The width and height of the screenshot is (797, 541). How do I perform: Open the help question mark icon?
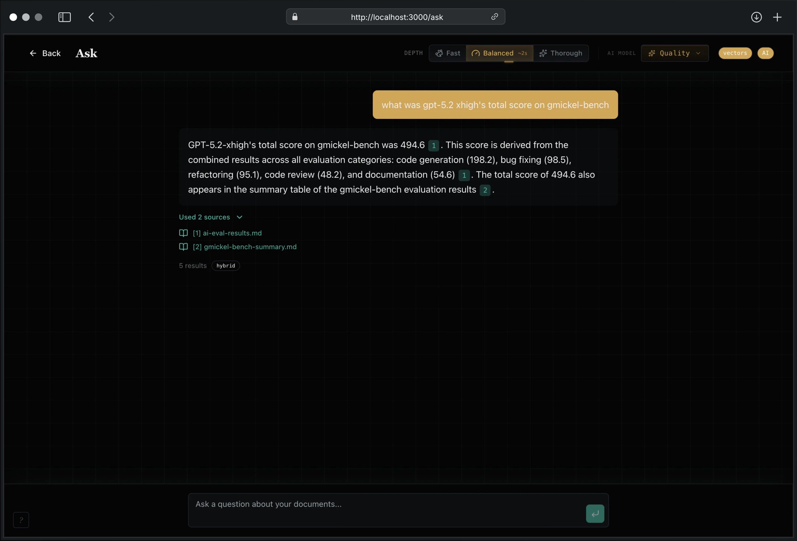pos(21,520)
